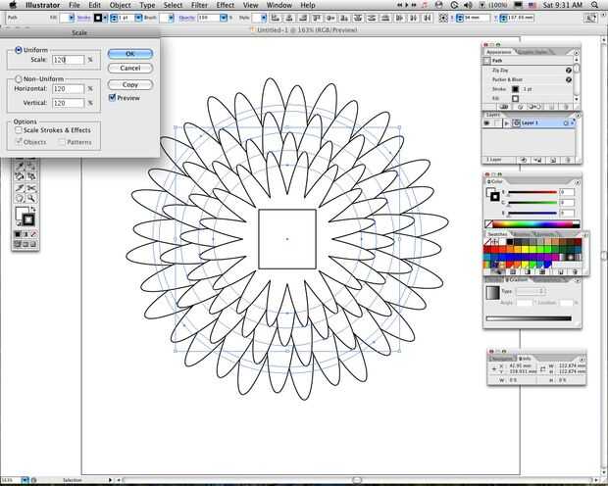Click Swap Fill and Stroke arrow
Image resolution: width=608 pixels, height=486 pixels.
point(33,210)
